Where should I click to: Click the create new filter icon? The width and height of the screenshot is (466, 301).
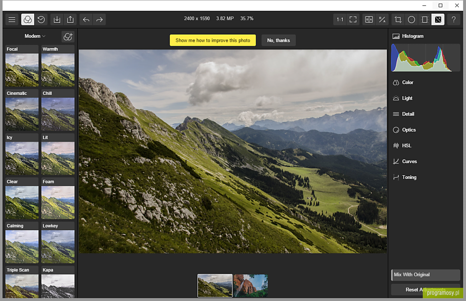(68, 36)
